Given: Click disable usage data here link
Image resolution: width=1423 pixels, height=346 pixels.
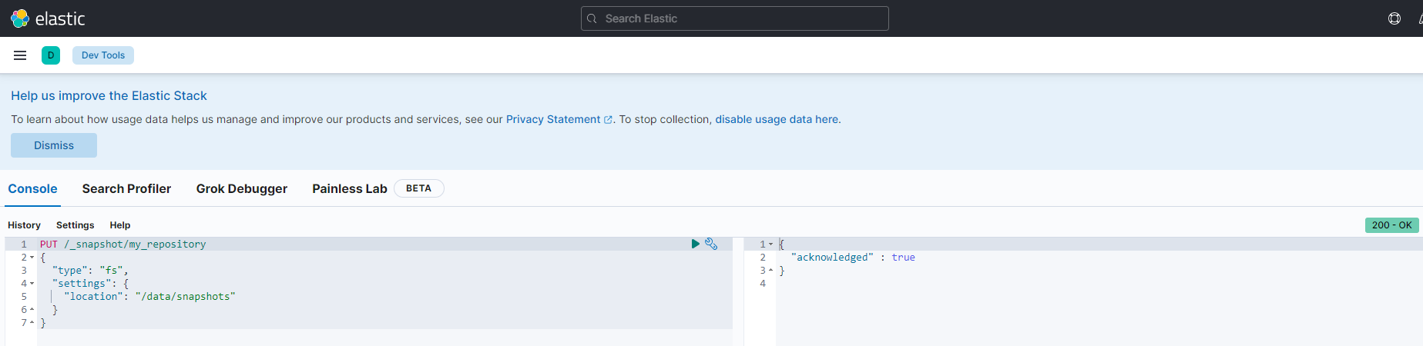Looking at the screenshot, I should 777,119.
